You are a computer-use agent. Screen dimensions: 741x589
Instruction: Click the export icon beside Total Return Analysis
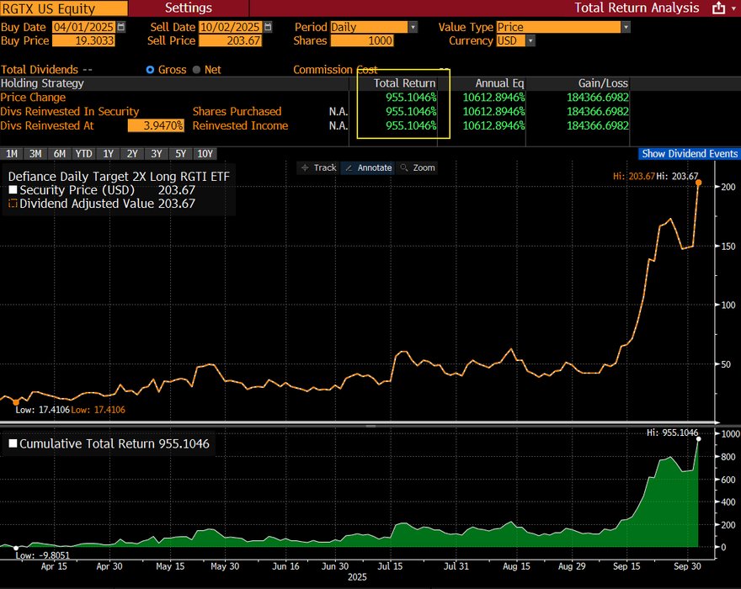[x=718, y=8]
